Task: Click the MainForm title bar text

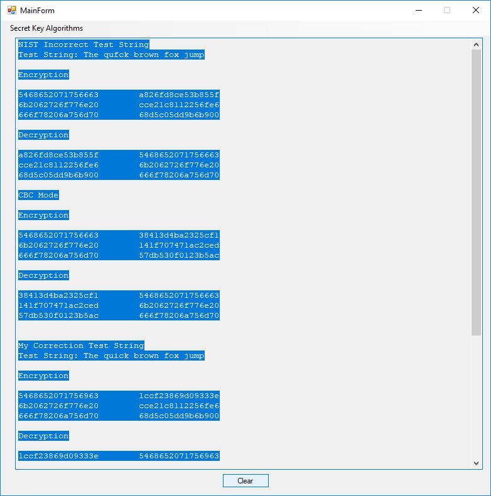Action: click(x=37, y=11)
